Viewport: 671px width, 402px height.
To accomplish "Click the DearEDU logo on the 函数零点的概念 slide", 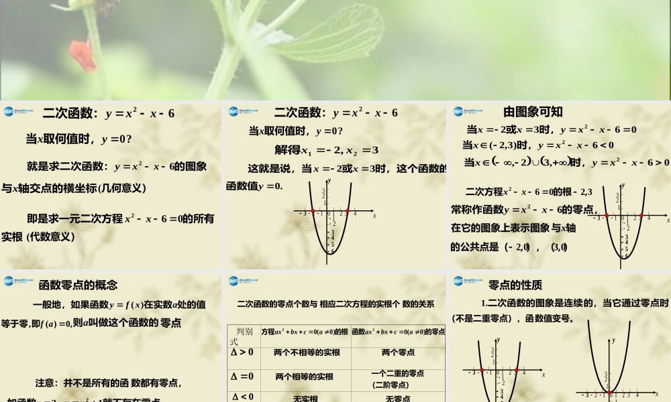I will coord(18,281).
